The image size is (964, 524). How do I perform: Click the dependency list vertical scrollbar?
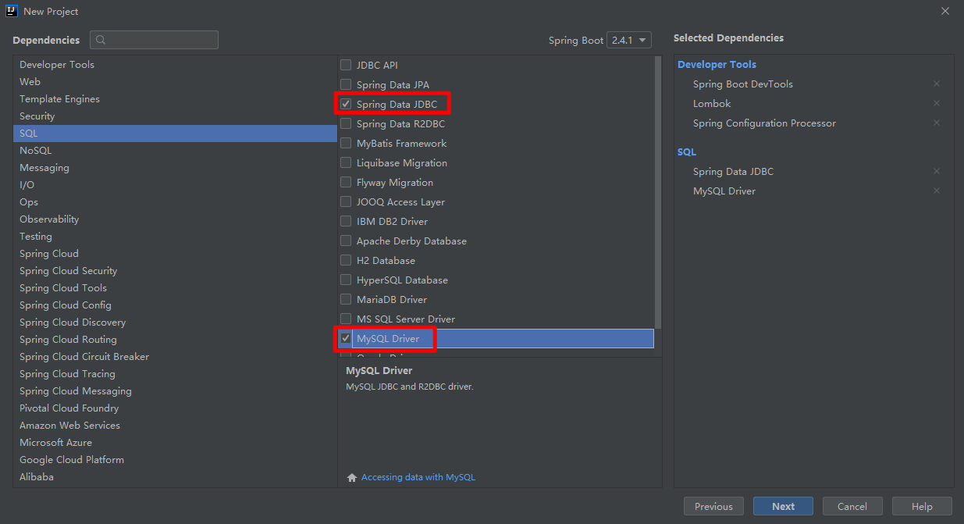point(658,191)
